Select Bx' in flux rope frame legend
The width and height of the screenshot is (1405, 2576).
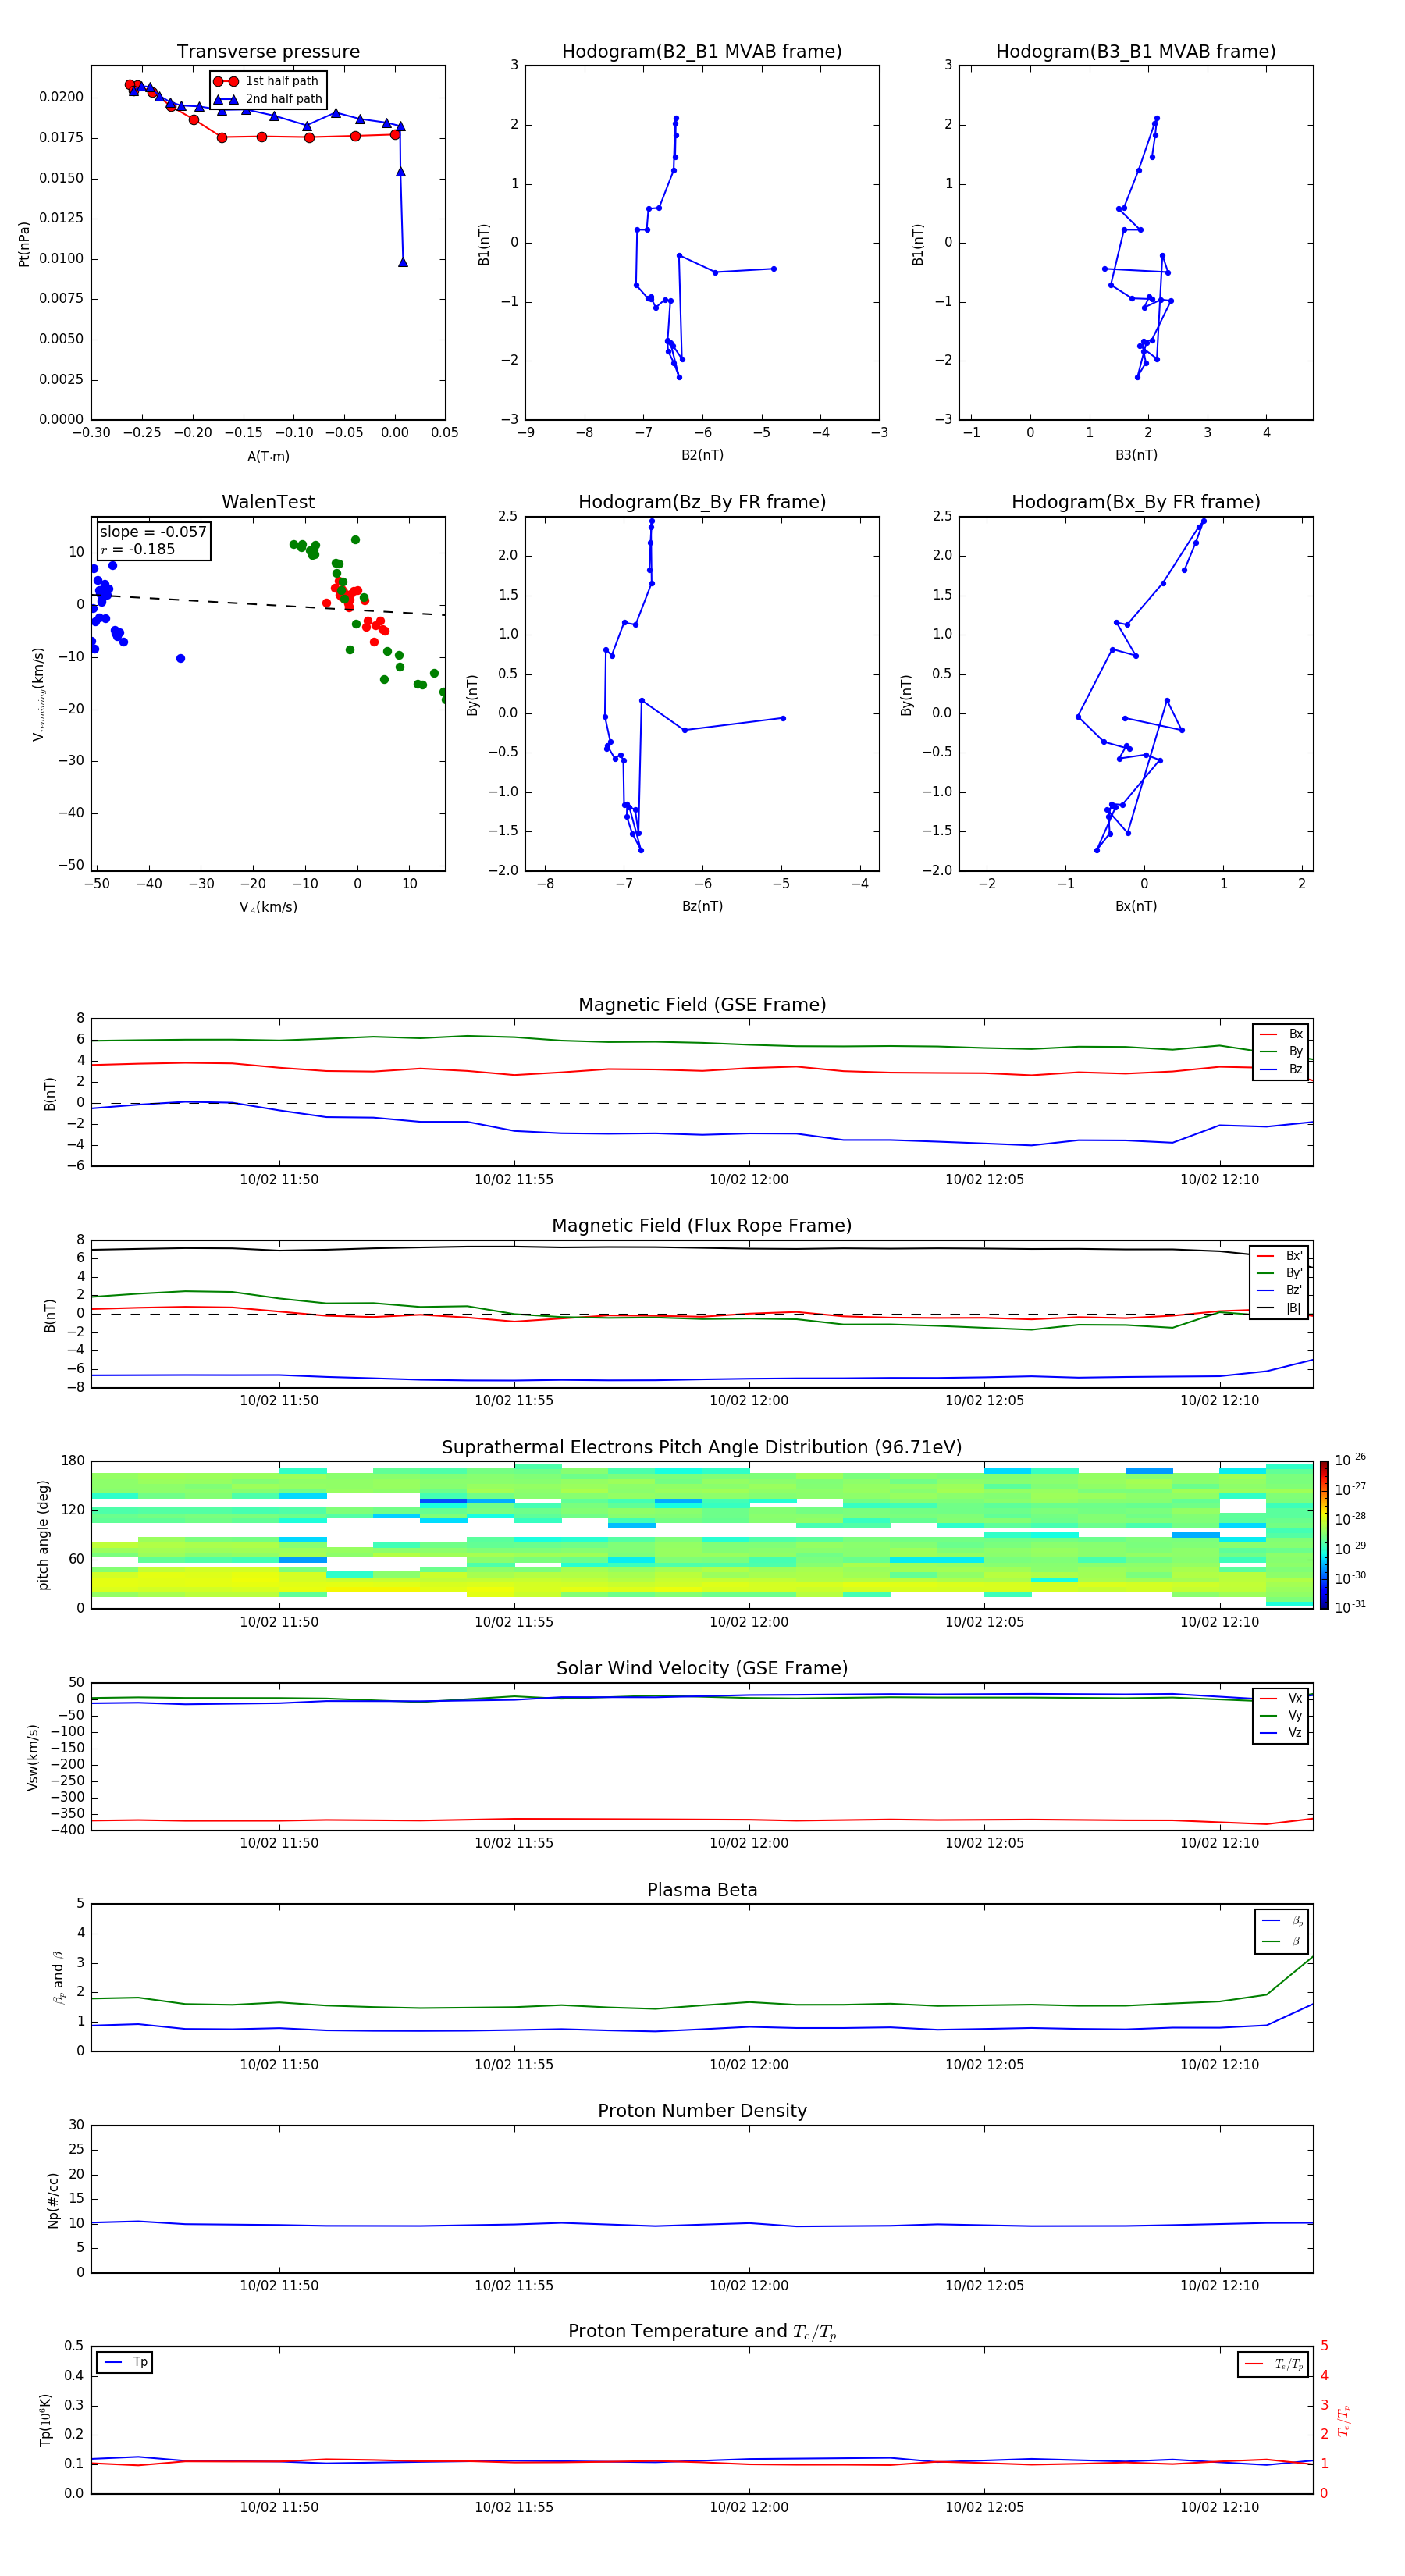[x=1280, y=1256]
